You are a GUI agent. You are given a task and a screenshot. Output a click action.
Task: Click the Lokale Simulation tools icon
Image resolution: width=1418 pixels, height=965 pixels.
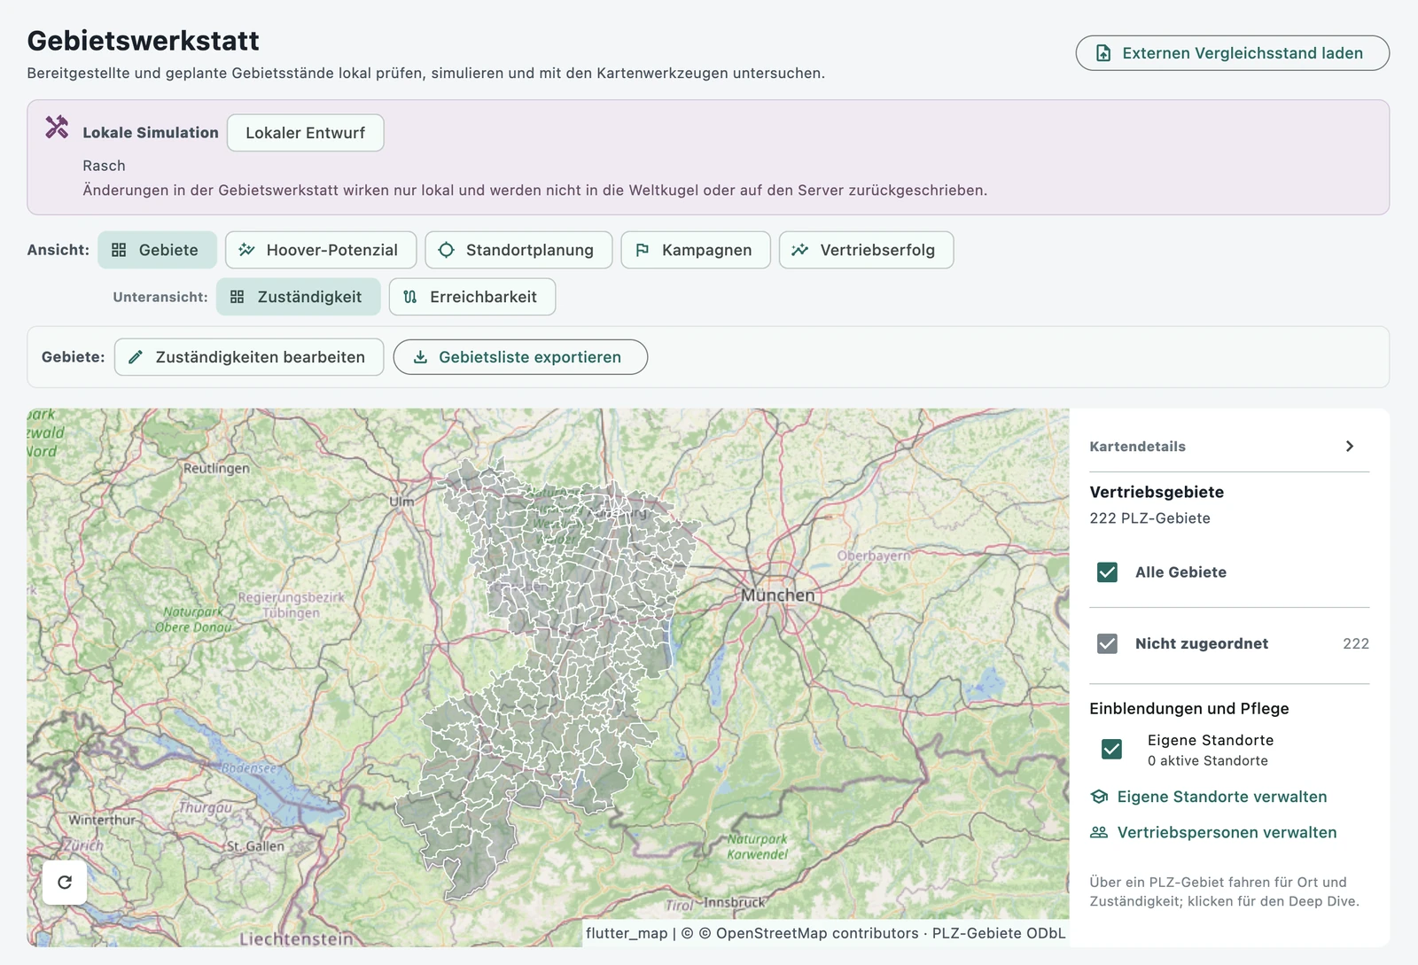click(x=57, y=128)
